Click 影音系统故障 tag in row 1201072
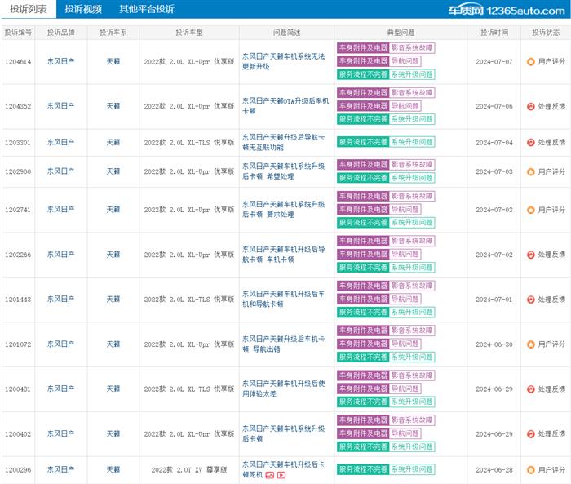 click(x=412, y=331)
